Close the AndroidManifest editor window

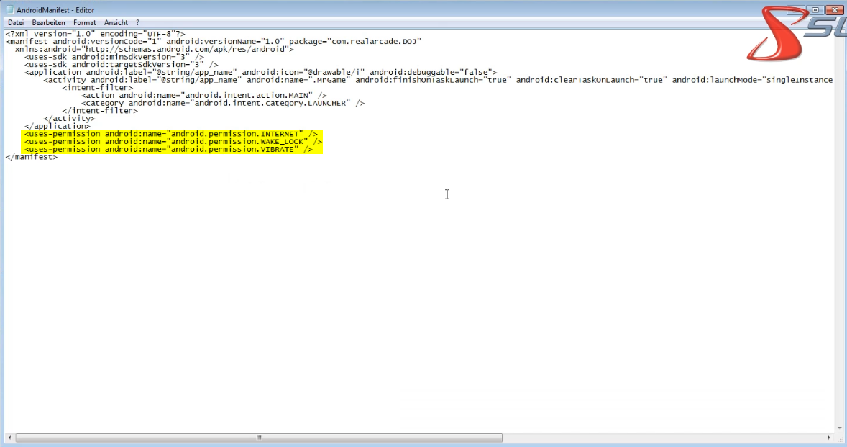(x=835, y=9)
